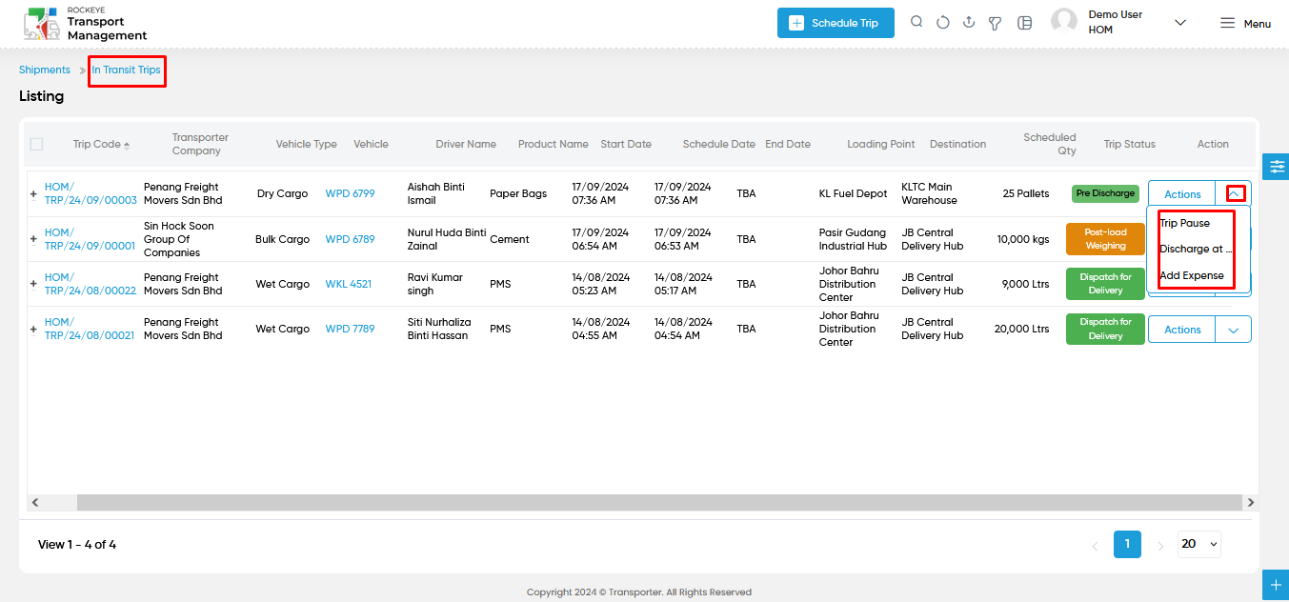This screenshot has height=602, width=1289.
Task: Click Dispatch for Delivery badge in 20,000 Ltrs row
Action: tap(1105, 329)
